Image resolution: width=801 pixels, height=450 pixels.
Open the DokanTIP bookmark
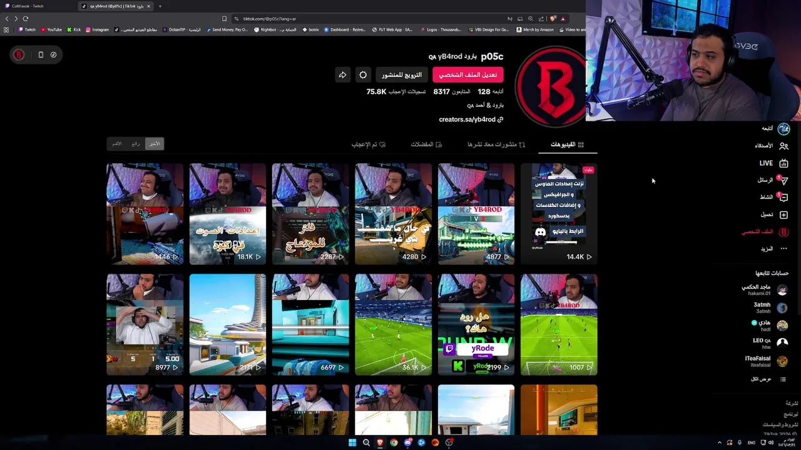pyautogui.click(x=183, y=29)
